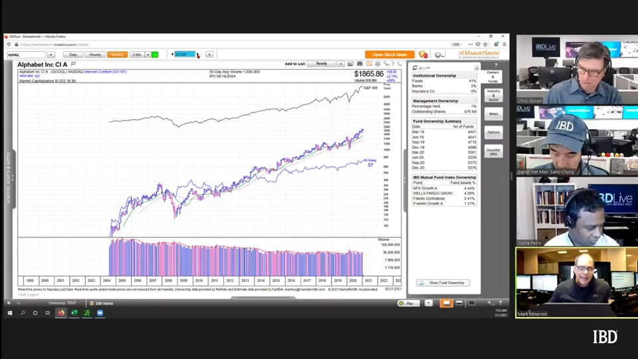Open the settings gear in MarketSmith toolbar

[x=438, y=55]
